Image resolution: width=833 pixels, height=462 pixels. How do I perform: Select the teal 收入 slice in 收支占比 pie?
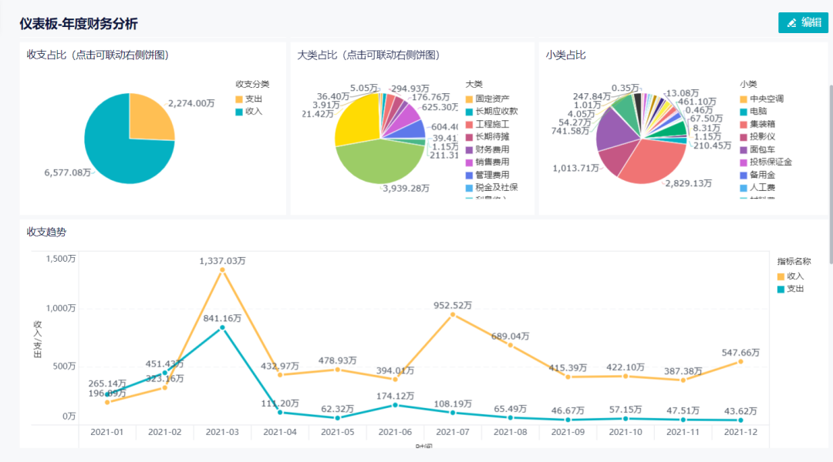116,150
